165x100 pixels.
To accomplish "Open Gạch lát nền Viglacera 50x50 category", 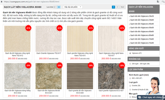I will 142,28.
